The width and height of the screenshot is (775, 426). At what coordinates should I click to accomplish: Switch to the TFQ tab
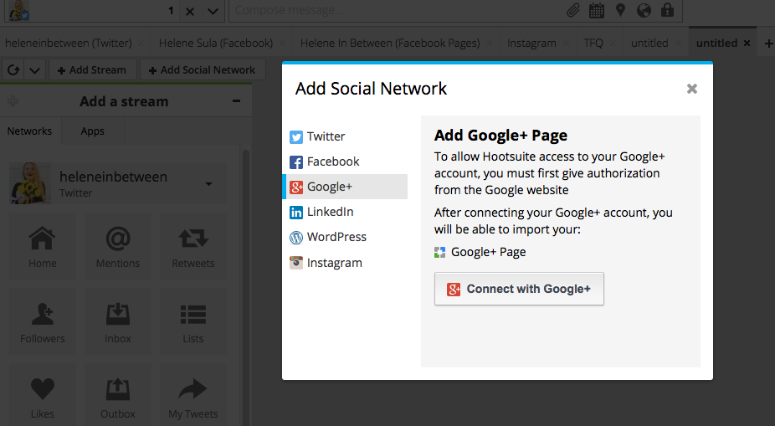point(593,43)
